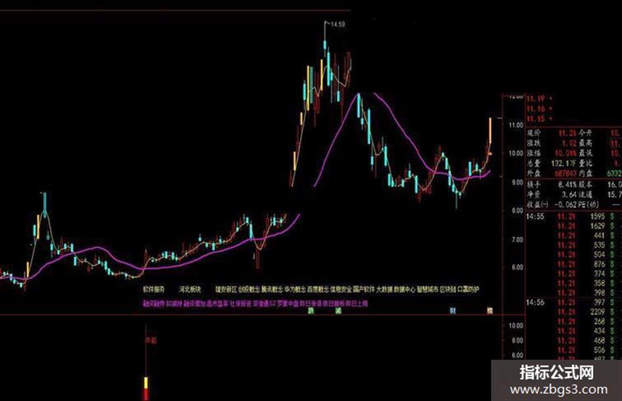Click the purple 深港通SZ attribute tag
Viewport: 622px width, 401px height.
coord(264,304)
